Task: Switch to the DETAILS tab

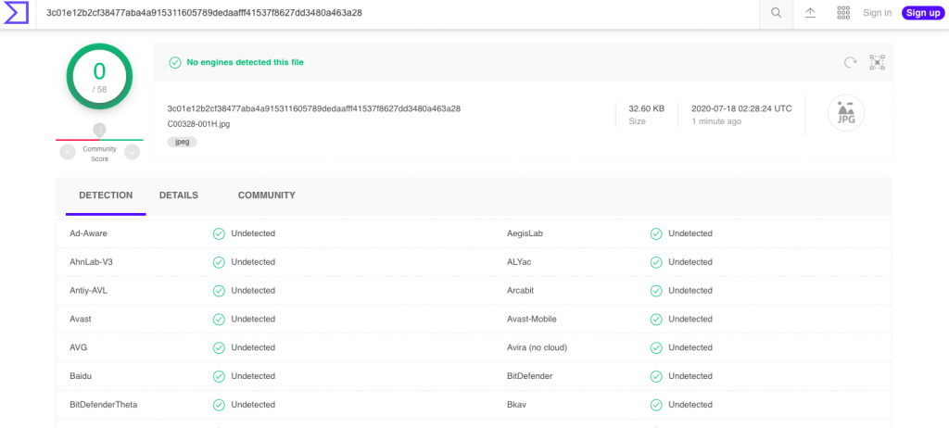Action: pyautogui.click(x=179, y=195)
